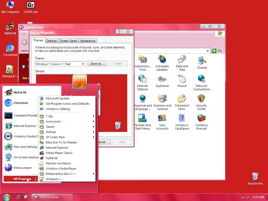Image resolution: width=268 pixels, height=201 pixels.
Task: Launch Internet Explorer from quick launch
Action: [19, 197]
